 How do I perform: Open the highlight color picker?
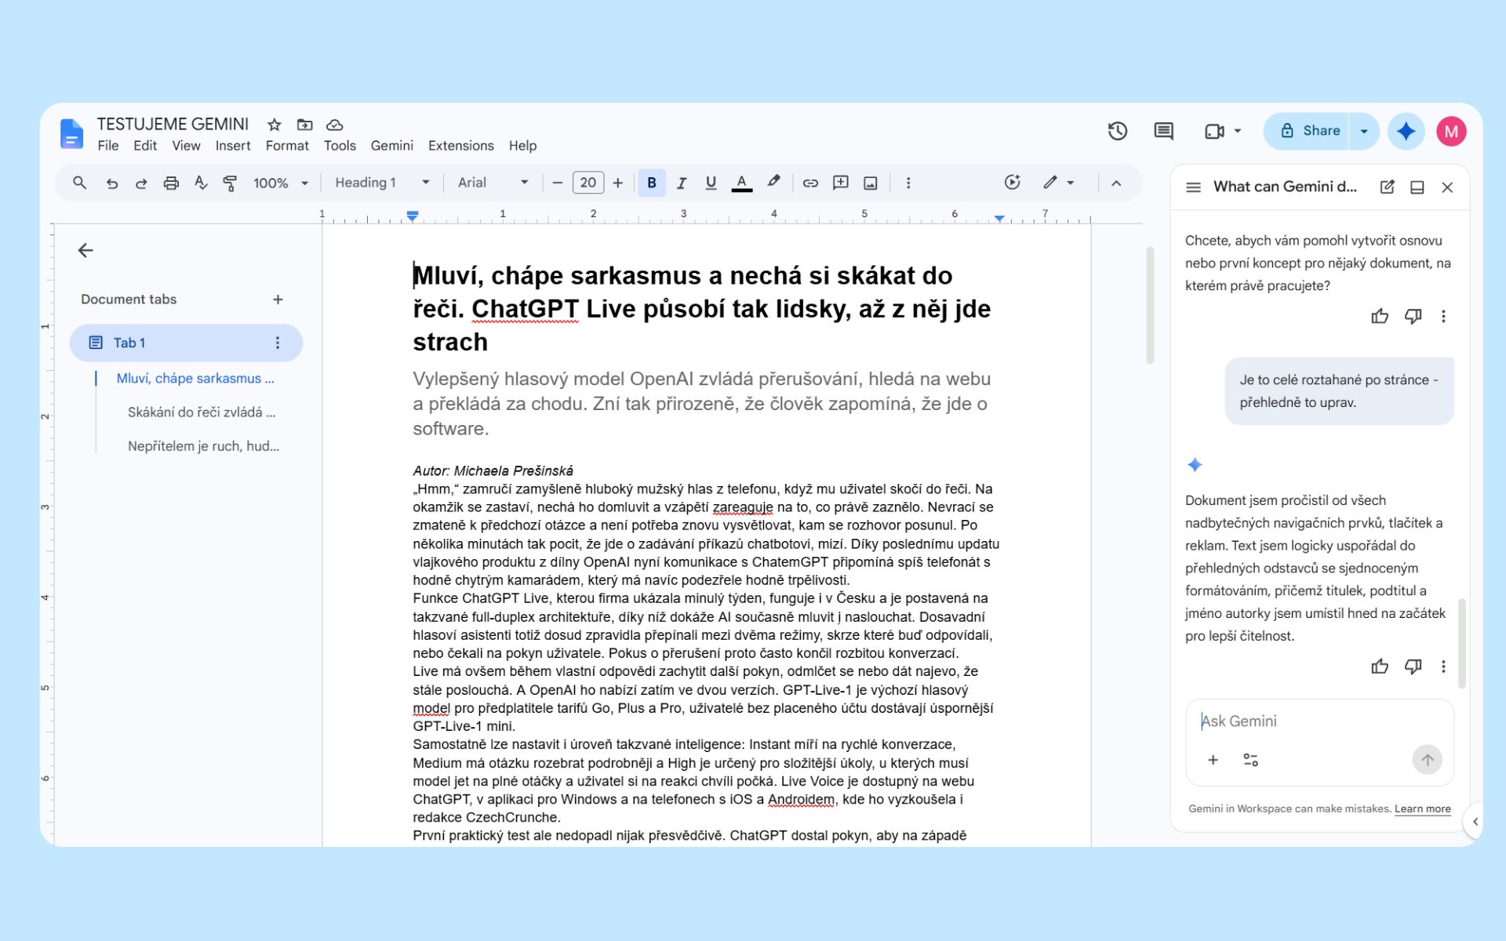tap(774, 183)
